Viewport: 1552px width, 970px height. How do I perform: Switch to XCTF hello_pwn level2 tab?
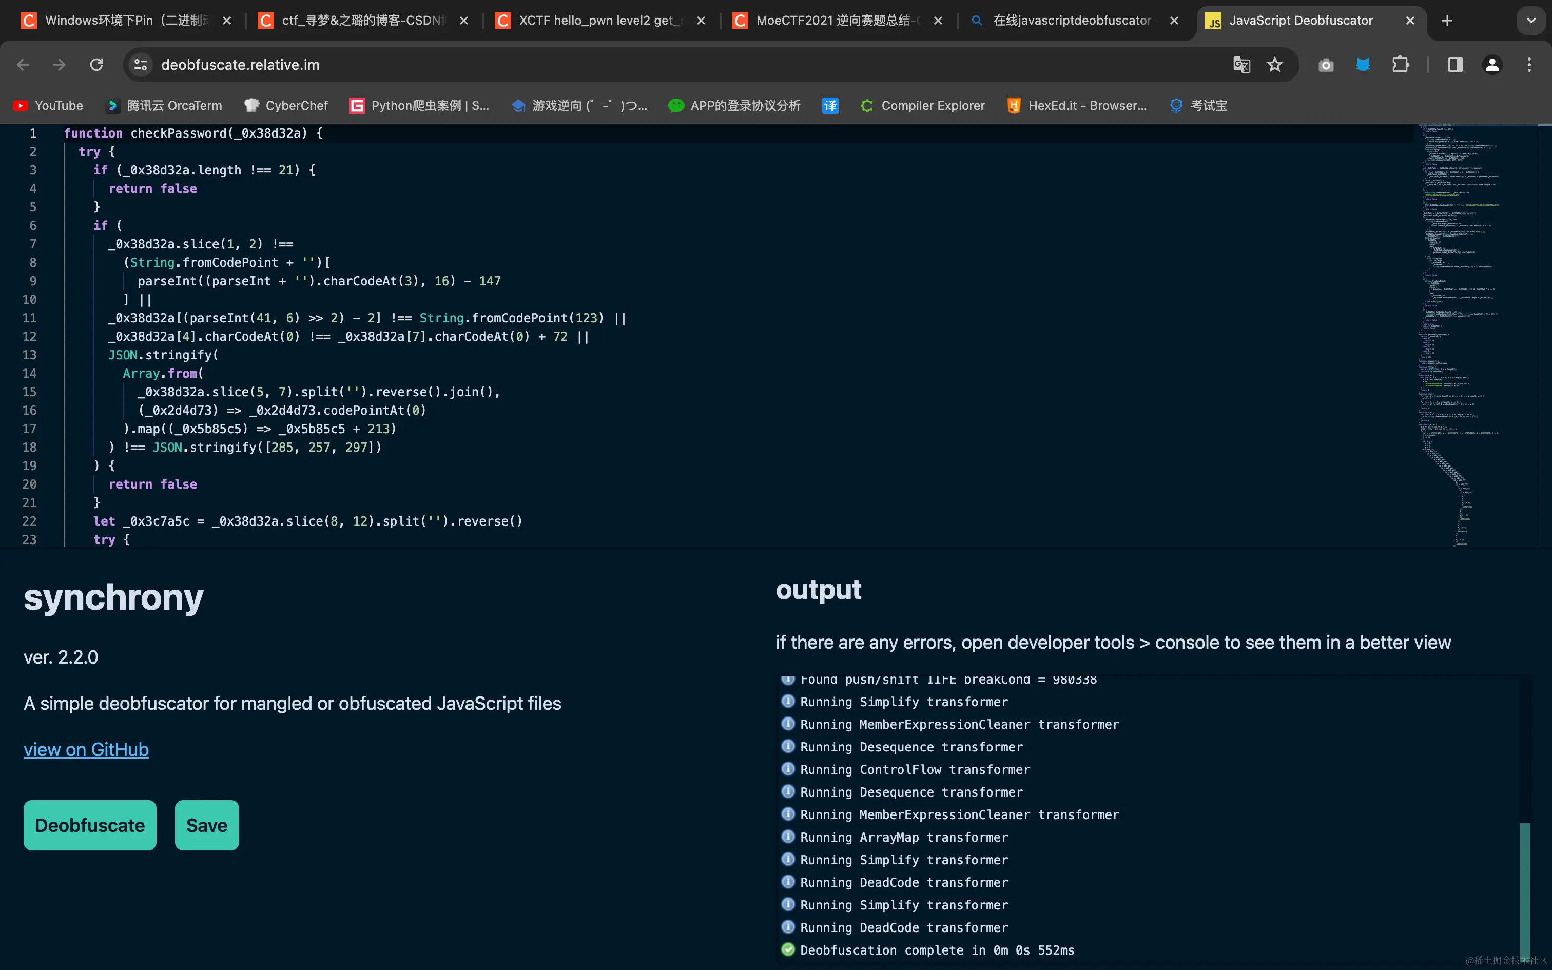(596, 21)
